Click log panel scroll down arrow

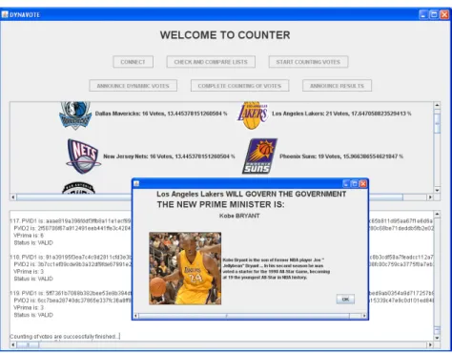pyautogui.click(x=437, y=338)
